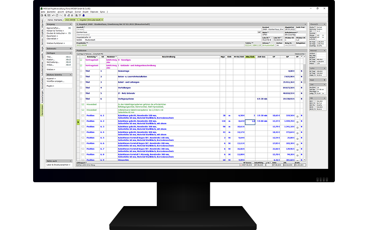
Task: Toggle the FP checkbox for position 6.8
Action: 297,155
